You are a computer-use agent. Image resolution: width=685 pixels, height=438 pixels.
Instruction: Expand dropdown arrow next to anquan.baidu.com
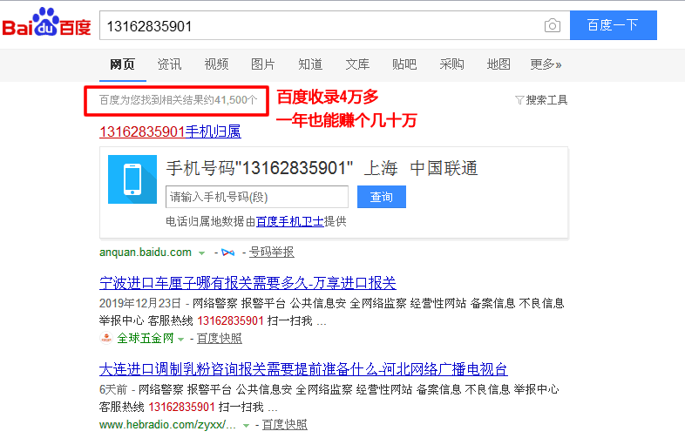click(201, 253)
